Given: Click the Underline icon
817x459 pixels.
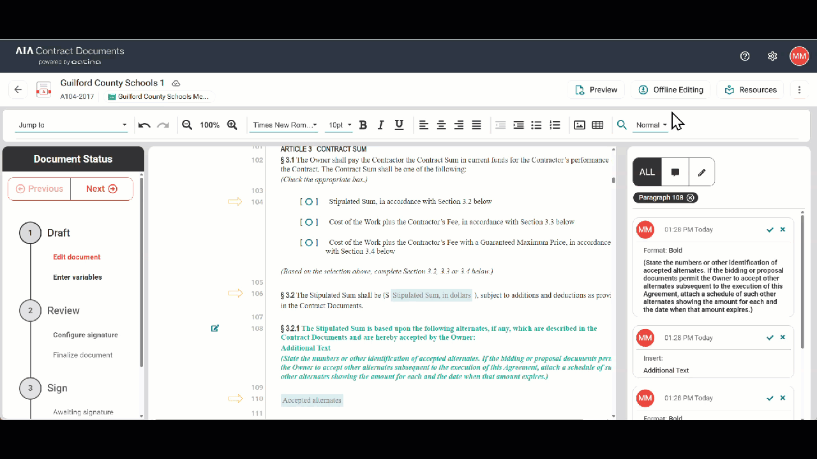Looking at the screenshot, I should 399,125.
